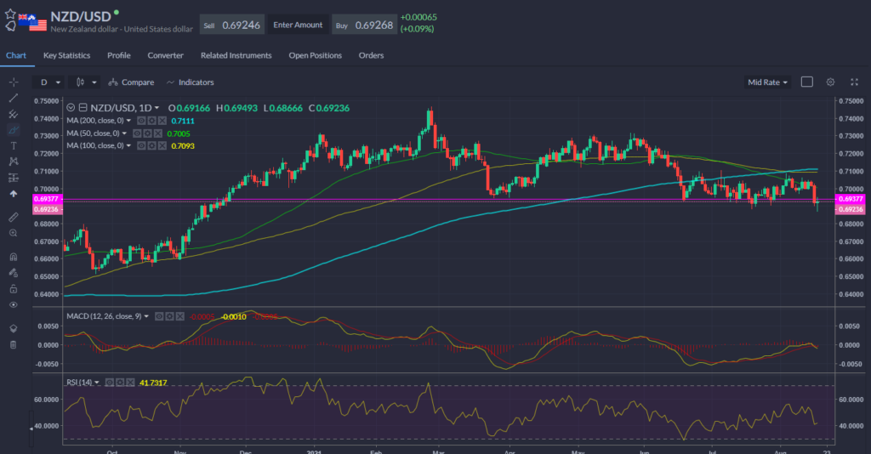Click the Sell 0.69246 button
The image size is (871, 454).
click(232, 25)
